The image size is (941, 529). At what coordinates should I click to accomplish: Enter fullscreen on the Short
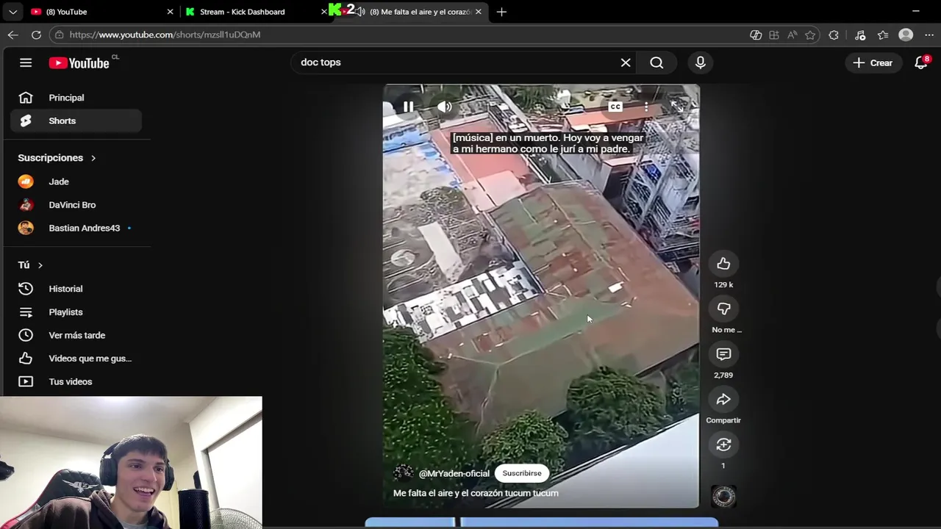click(x=676, y=107)
